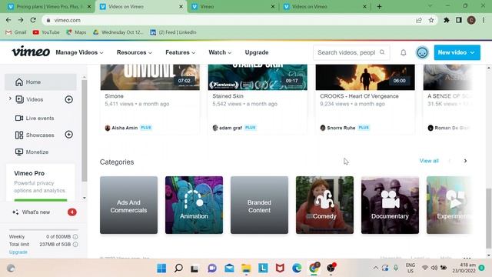
Task: Click the share page icon in address bar
Action: coord(418,20)
